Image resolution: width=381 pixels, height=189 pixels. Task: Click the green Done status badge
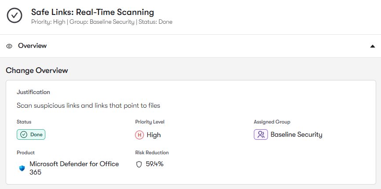pos(31,134)
